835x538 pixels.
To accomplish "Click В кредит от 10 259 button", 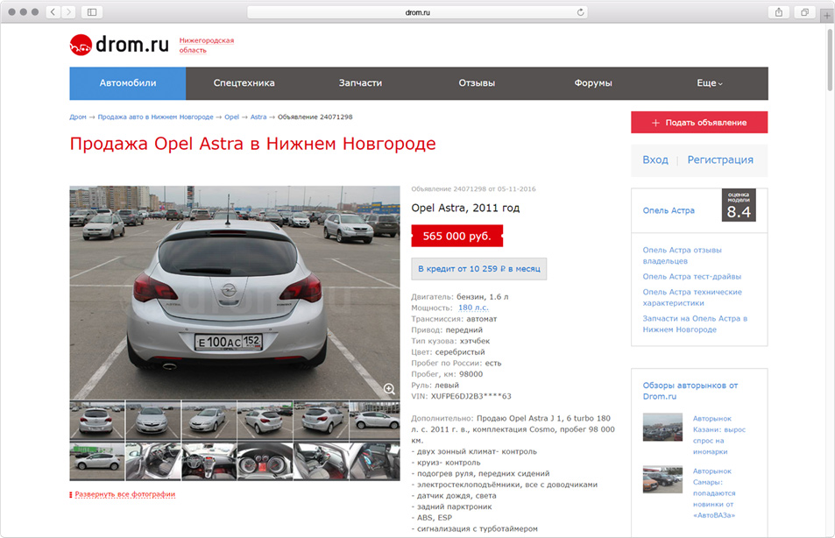I will tap(478, 268).
